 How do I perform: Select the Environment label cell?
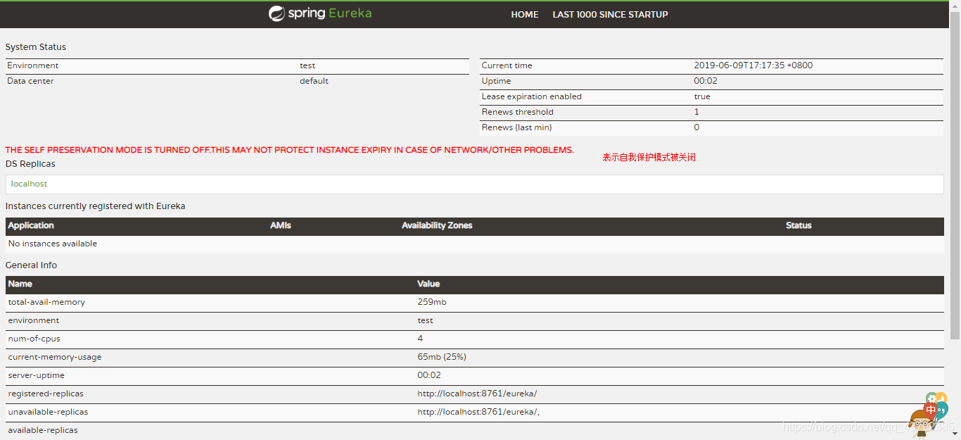point(33,65)
